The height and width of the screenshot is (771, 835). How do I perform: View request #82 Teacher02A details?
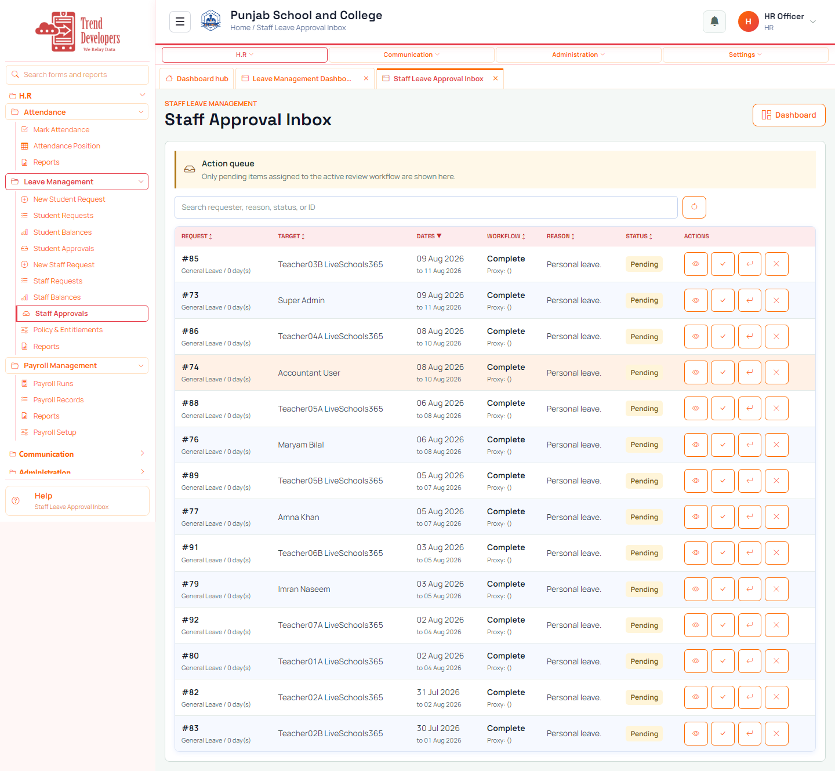[696, 697]
